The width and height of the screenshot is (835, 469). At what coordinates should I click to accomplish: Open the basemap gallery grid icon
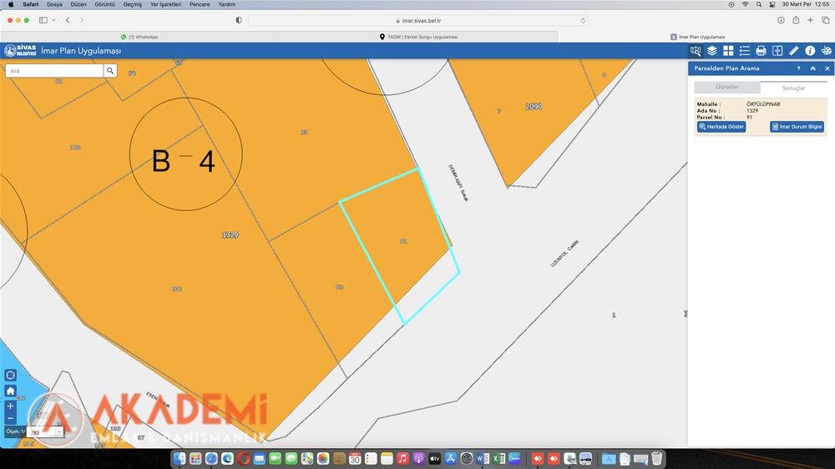pos(728,51)
